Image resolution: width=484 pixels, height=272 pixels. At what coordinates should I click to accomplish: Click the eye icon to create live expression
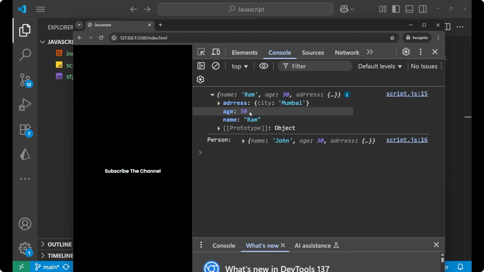pyautogui.click(x=264, y=66)
